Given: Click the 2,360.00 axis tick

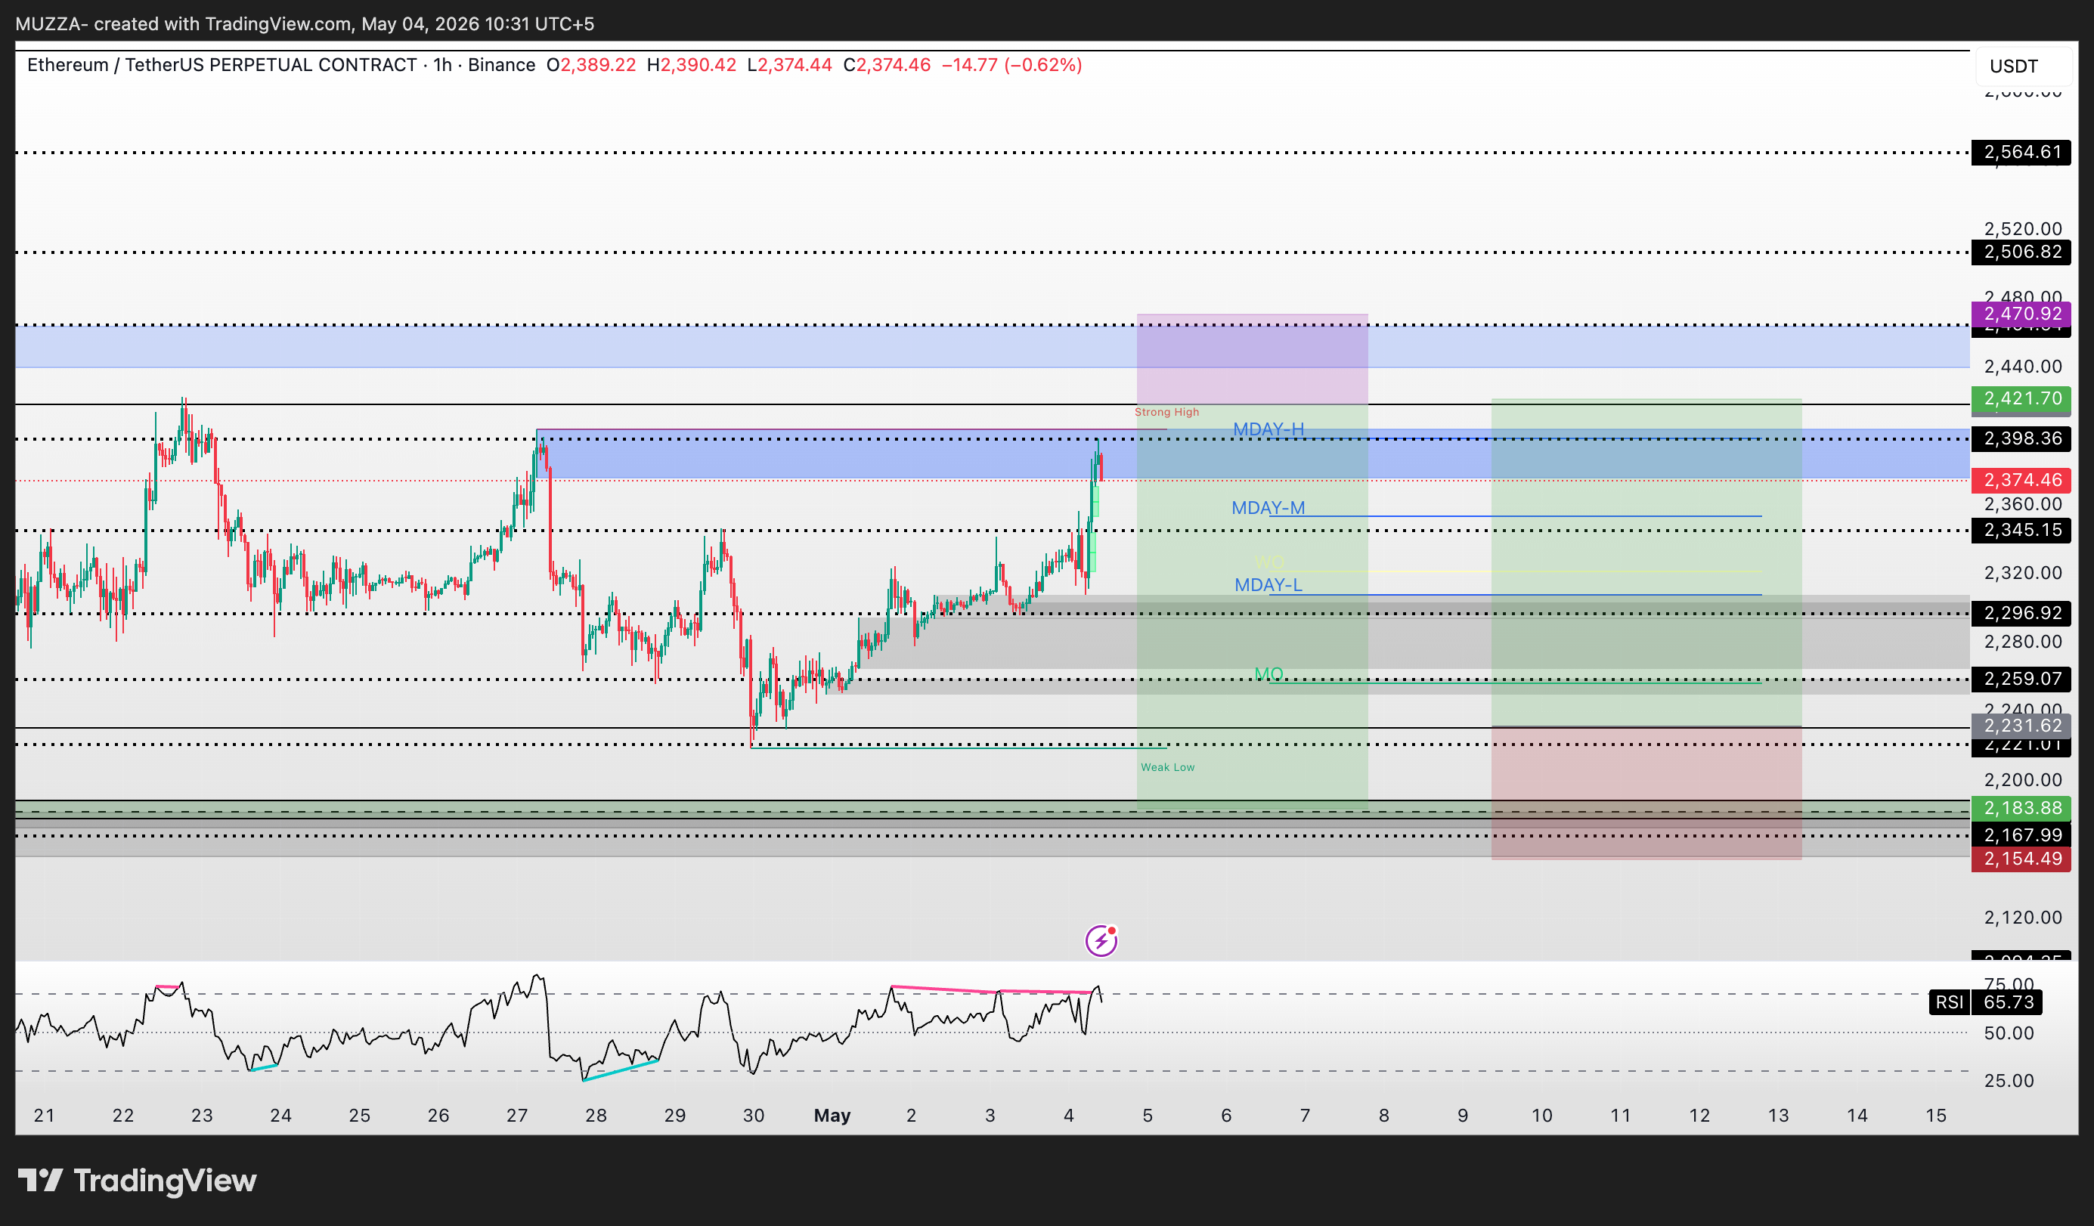Looking at the screenshot, I should 2024,504.
